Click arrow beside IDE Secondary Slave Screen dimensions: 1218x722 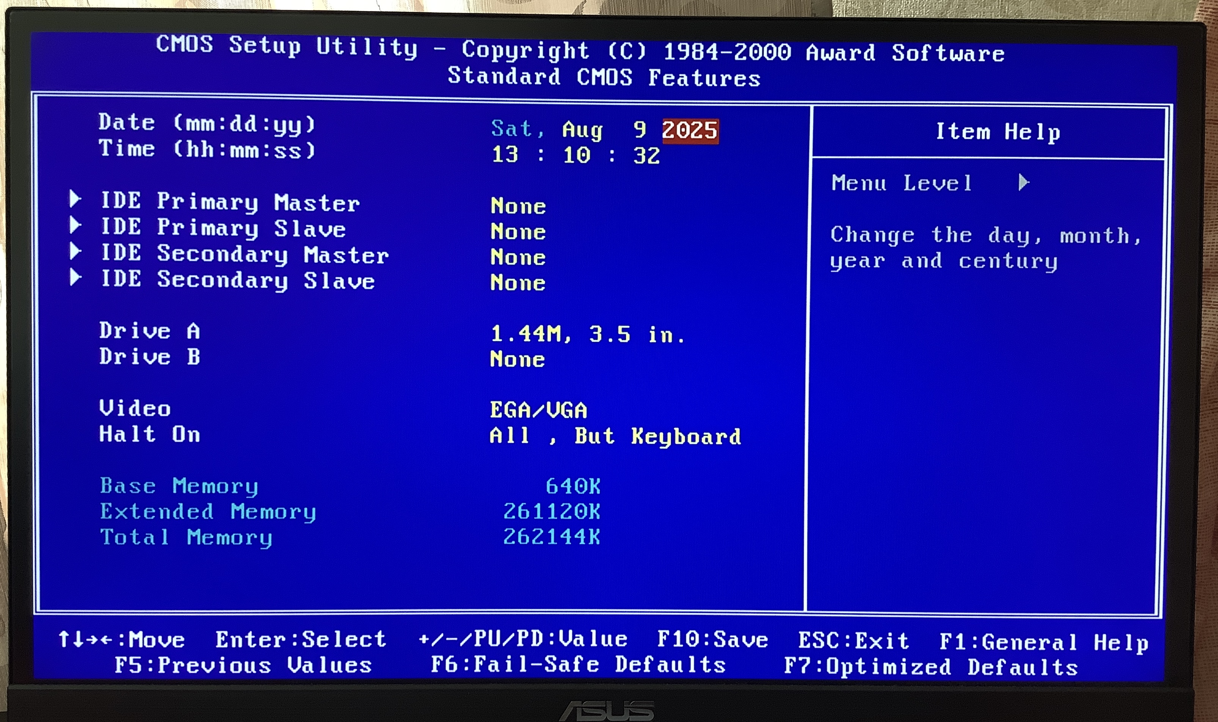75,277
